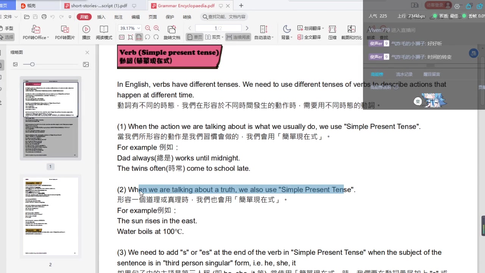Rotate view counterclockwise icon
The image size is (485, 273).
pyautogui.click(x=147, y=37)
